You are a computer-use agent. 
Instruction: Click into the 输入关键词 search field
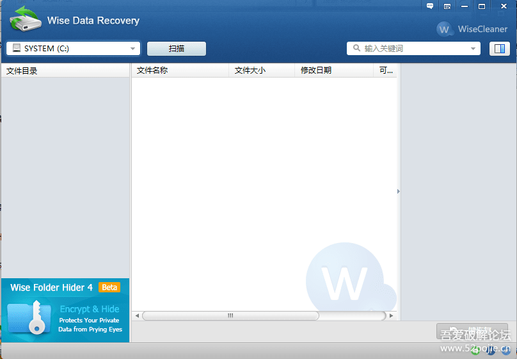point(413,49)
